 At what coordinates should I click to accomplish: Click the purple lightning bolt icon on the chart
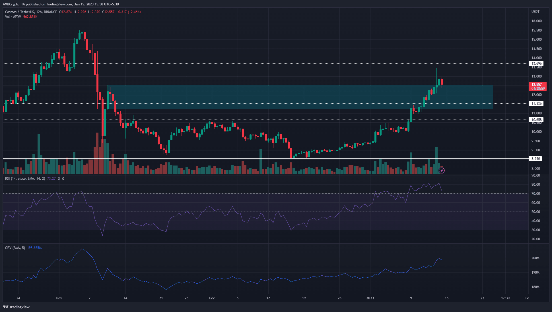pyautogui.click(x=442, y=170)
